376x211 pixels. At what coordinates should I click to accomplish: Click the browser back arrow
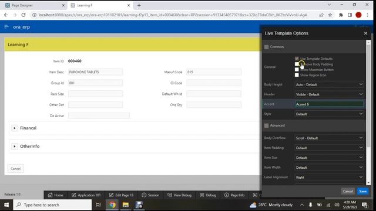[x=6, y=15]
